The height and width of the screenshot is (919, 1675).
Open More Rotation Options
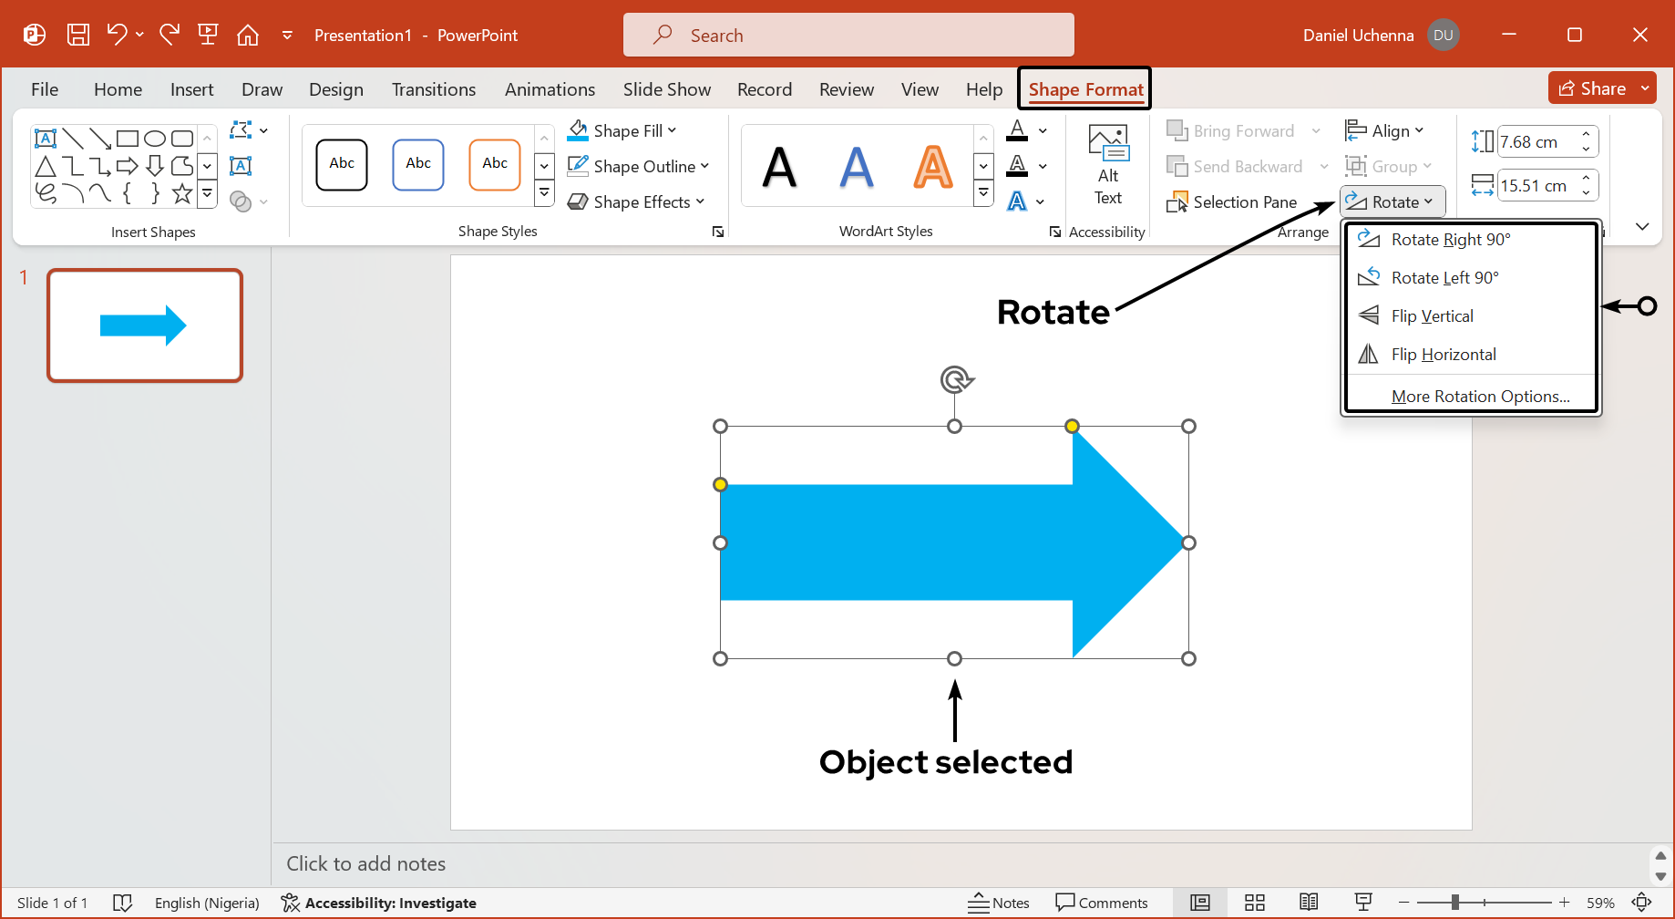coord(1480,396)
